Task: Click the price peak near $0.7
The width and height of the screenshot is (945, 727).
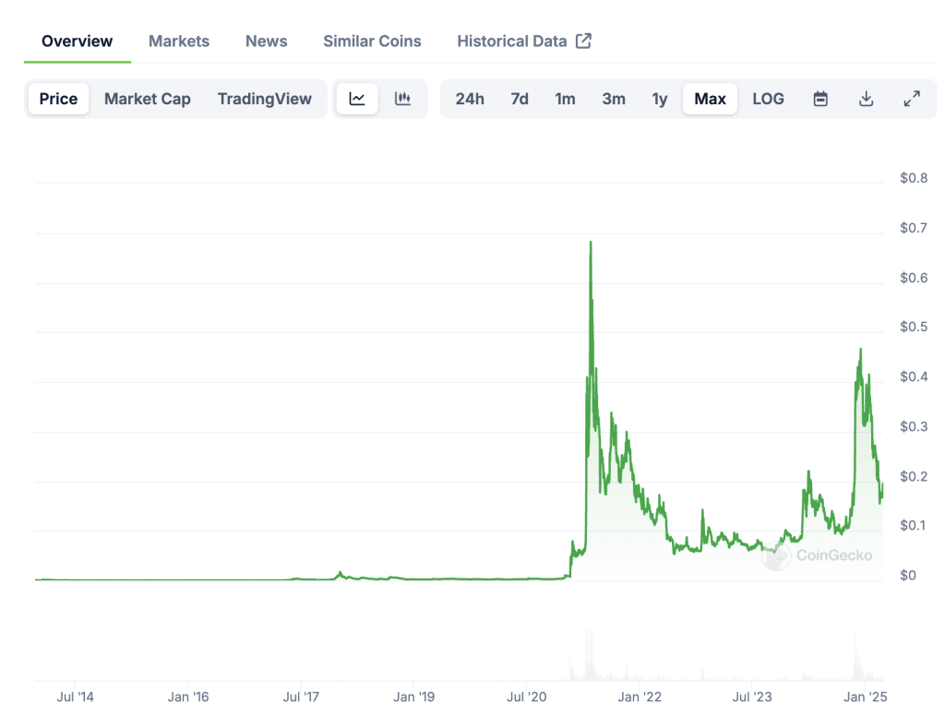Action: click(x=591, y=244)
